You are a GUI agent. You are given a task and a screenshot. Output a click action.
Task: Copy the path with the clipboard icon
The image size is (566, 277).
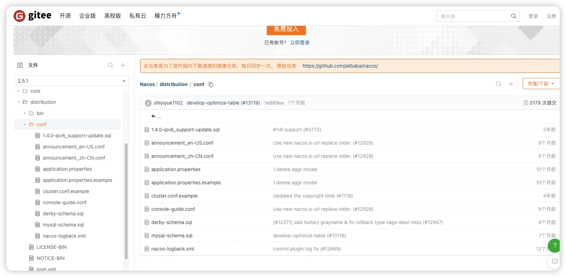point(211,84)
